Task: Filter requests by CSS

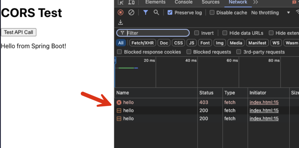Action: [178, 43]
